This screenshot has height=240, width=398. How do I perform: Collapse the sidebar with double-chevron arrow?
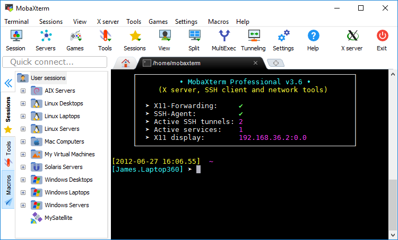point(8,83)
